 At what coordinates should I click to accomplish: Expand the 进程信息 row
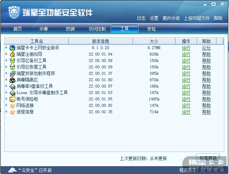(x=6, y=112)
